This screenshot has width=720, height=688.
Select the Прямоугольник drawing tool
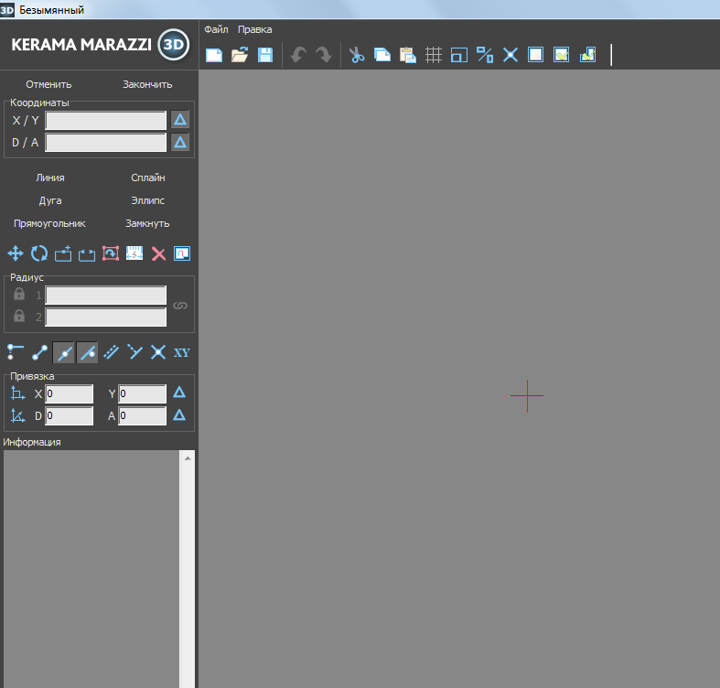click(49, 223)
